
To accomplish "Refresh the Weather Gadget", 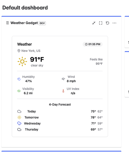I will point(107,23).
